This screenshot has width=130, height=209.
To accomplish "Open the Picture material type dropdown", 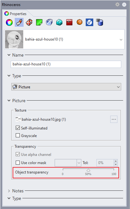I will (66, 87).
